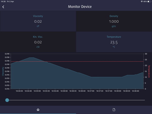Open the home tab icon
The width and height of the screenshot is (152, 114).
[x=38, y=110]
